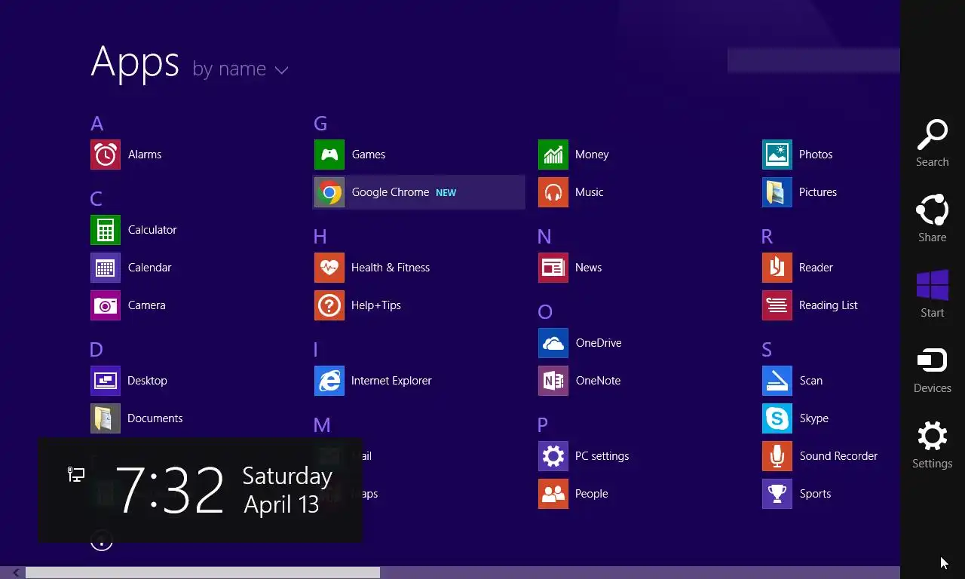Open the Health & Fitness app icon
This screenshot has width=965, height=579.
point(329,268)
